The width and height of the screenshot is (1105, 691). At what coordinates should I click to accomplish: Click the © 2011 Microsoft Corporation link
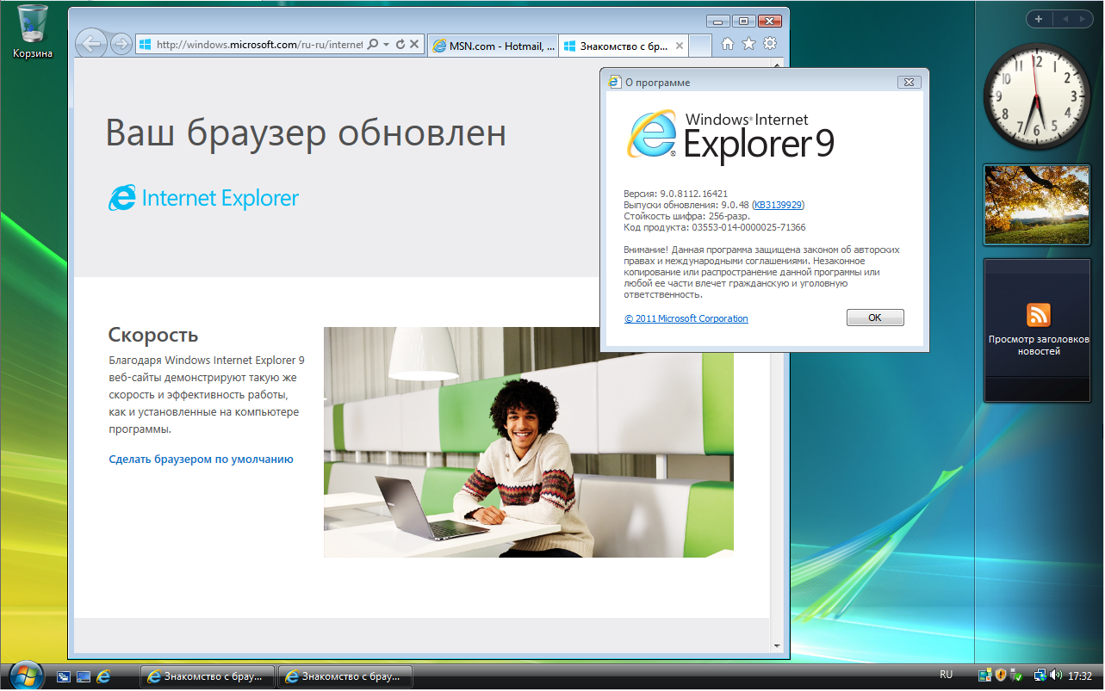click(x=686, y=318)
